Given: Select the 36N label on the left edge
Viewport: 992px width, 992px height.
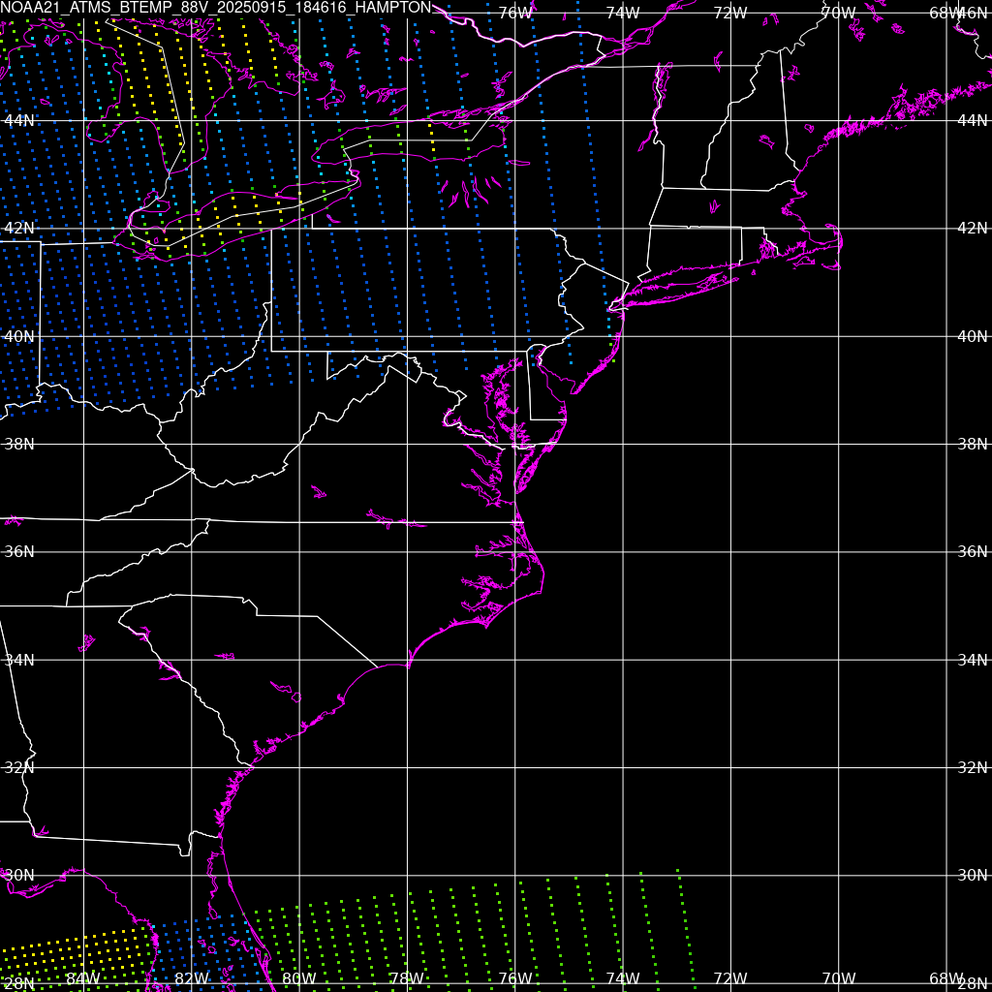Looking at the screenshot, I should [19, 551].
